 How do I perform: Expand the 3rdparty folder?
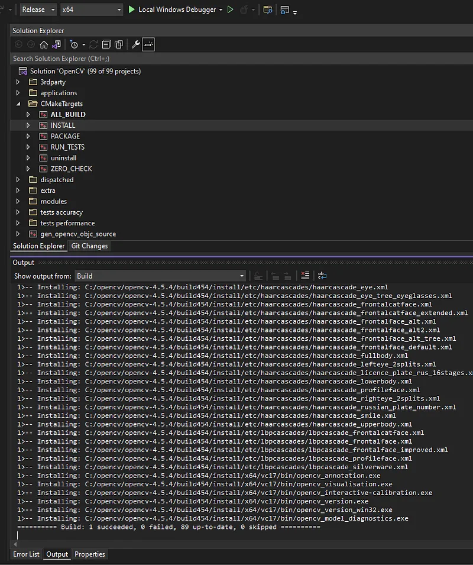(18, 82)
